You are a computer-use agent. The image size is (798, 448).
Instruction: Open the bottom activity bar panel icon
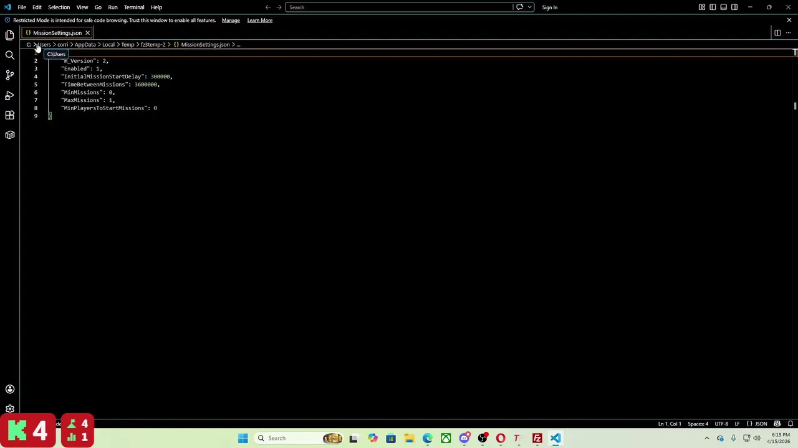9,135
